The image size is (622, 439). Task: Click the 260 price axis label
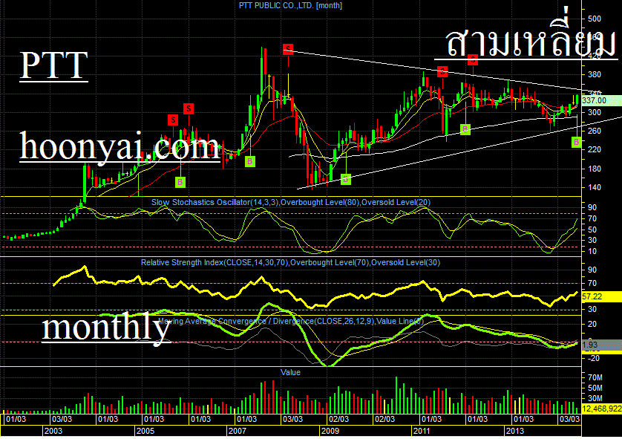[595, 131]
